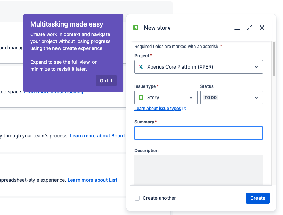Click the green story icon in header
283x215 pixels.
(x=136, y=28)
